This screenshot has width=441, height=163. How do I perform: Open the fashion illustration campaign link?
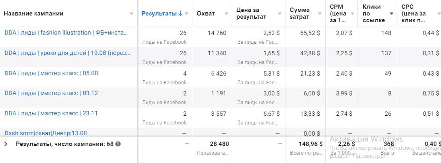pos(67,33)
